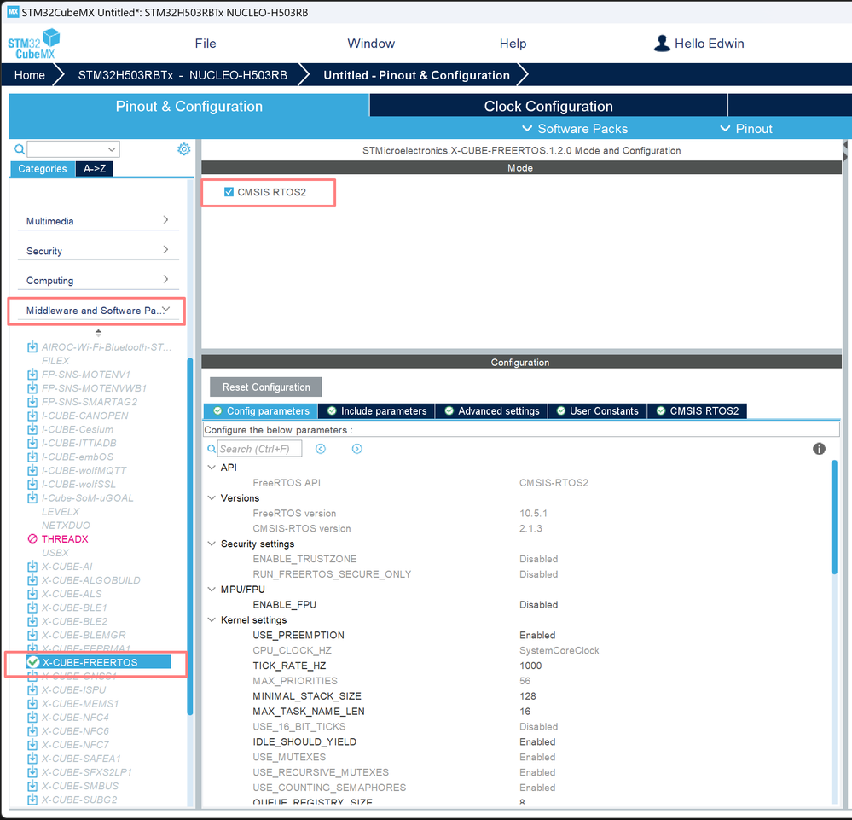Image resolution: width=852 pixels, height=820 pixels.
Task: Collapse the Security settings group
Action: (212, 544)
